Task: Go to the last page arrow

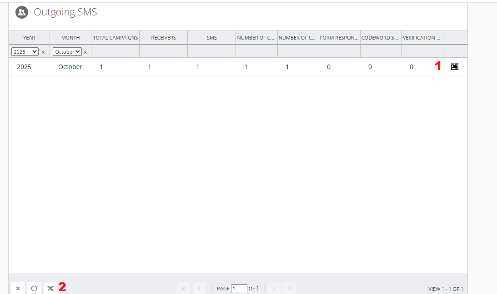Action: (289, 288)
